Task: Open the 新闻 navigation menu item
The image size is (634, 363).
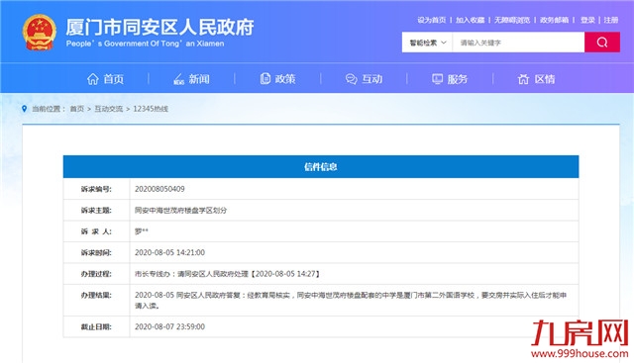Action: point(199,79)
